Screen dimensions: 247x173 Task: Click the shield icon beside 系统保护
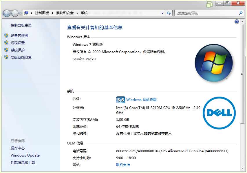[x=6, y=50]
